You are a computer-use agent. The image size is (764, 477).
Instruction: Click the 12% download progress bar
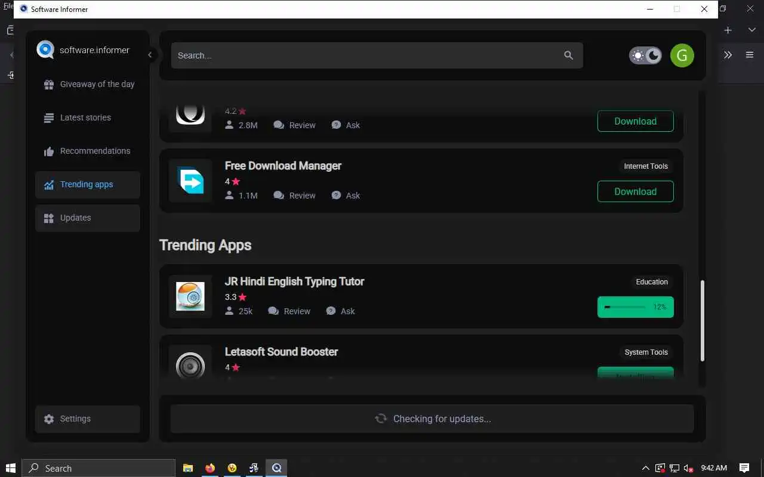(636, 307)
